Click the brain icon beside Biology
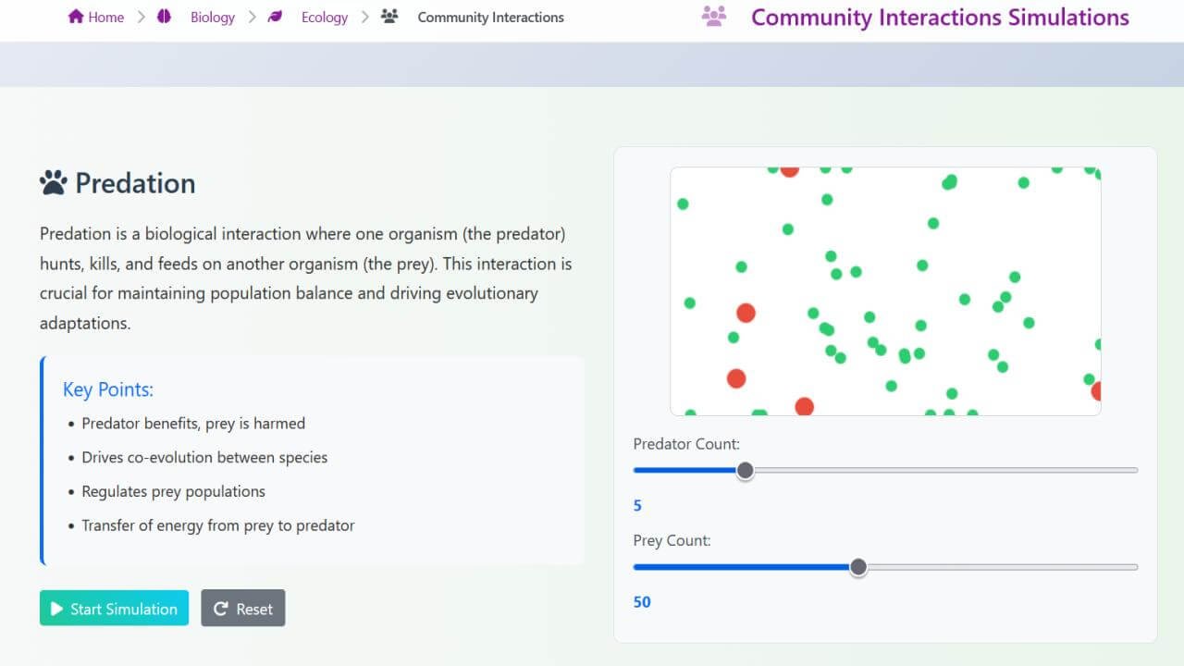Screen dimensions: 1184x666 (165, 17)
